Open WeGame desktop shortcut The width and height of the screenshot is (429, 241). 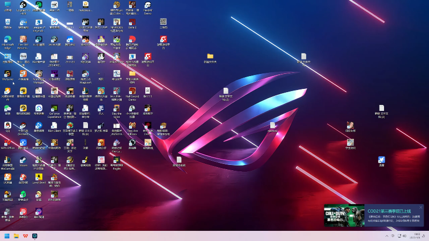tap(8, 76)
